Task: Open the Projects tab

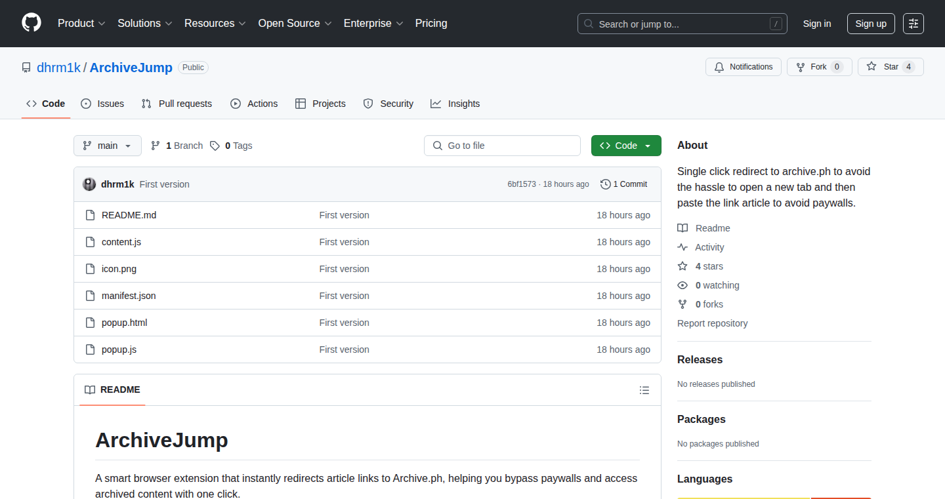Action: pyautogui.click(x=320, y=104)
